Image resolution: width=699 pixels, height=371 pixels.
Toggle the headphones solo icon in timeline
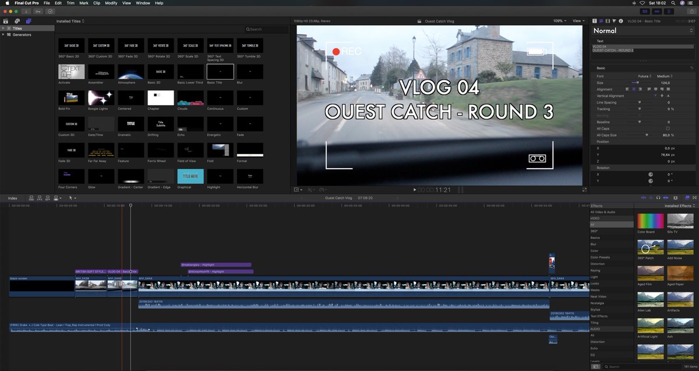click(x=657, y=198)
